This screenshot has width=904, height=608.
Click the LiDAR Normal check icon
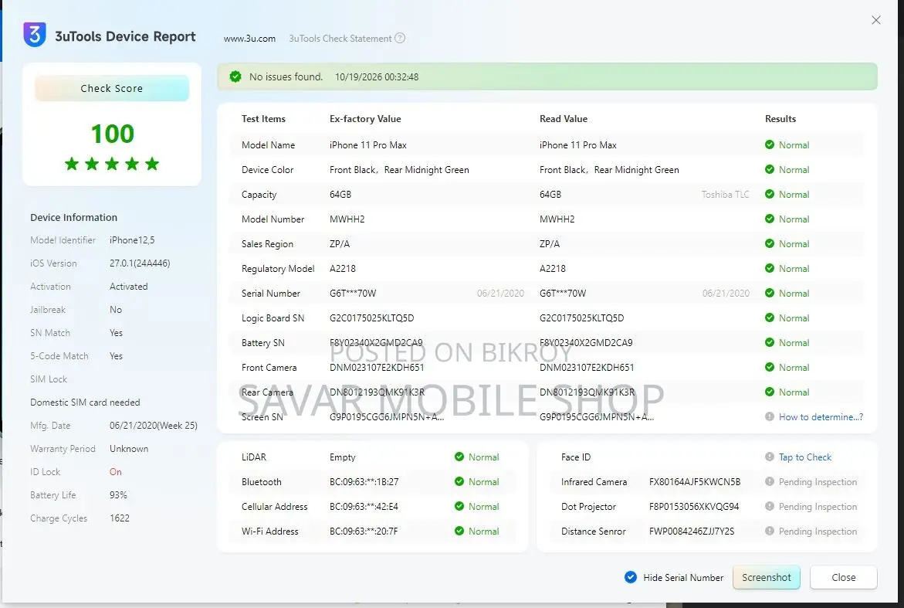(x=459, y=457)
